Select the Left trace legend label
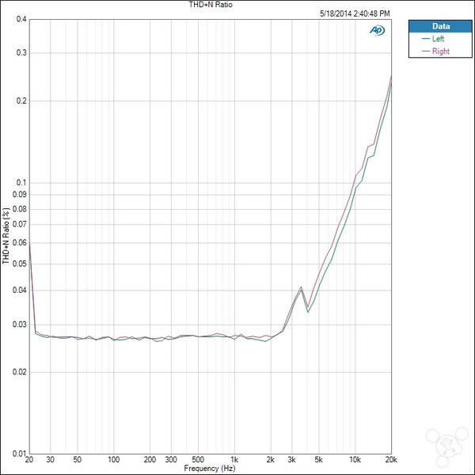 [438, 38]
